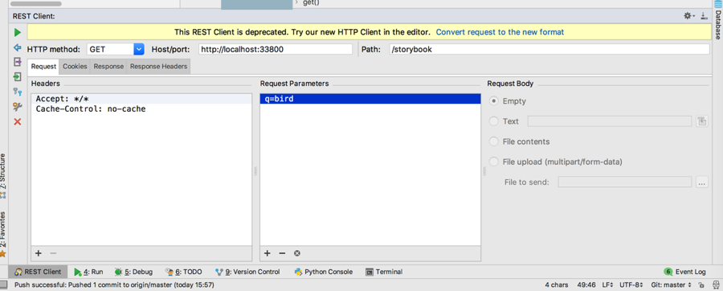Screen dimensions: 723x291
Task: Click the lock icon in the status bar
Action: [x=701, y=285]
